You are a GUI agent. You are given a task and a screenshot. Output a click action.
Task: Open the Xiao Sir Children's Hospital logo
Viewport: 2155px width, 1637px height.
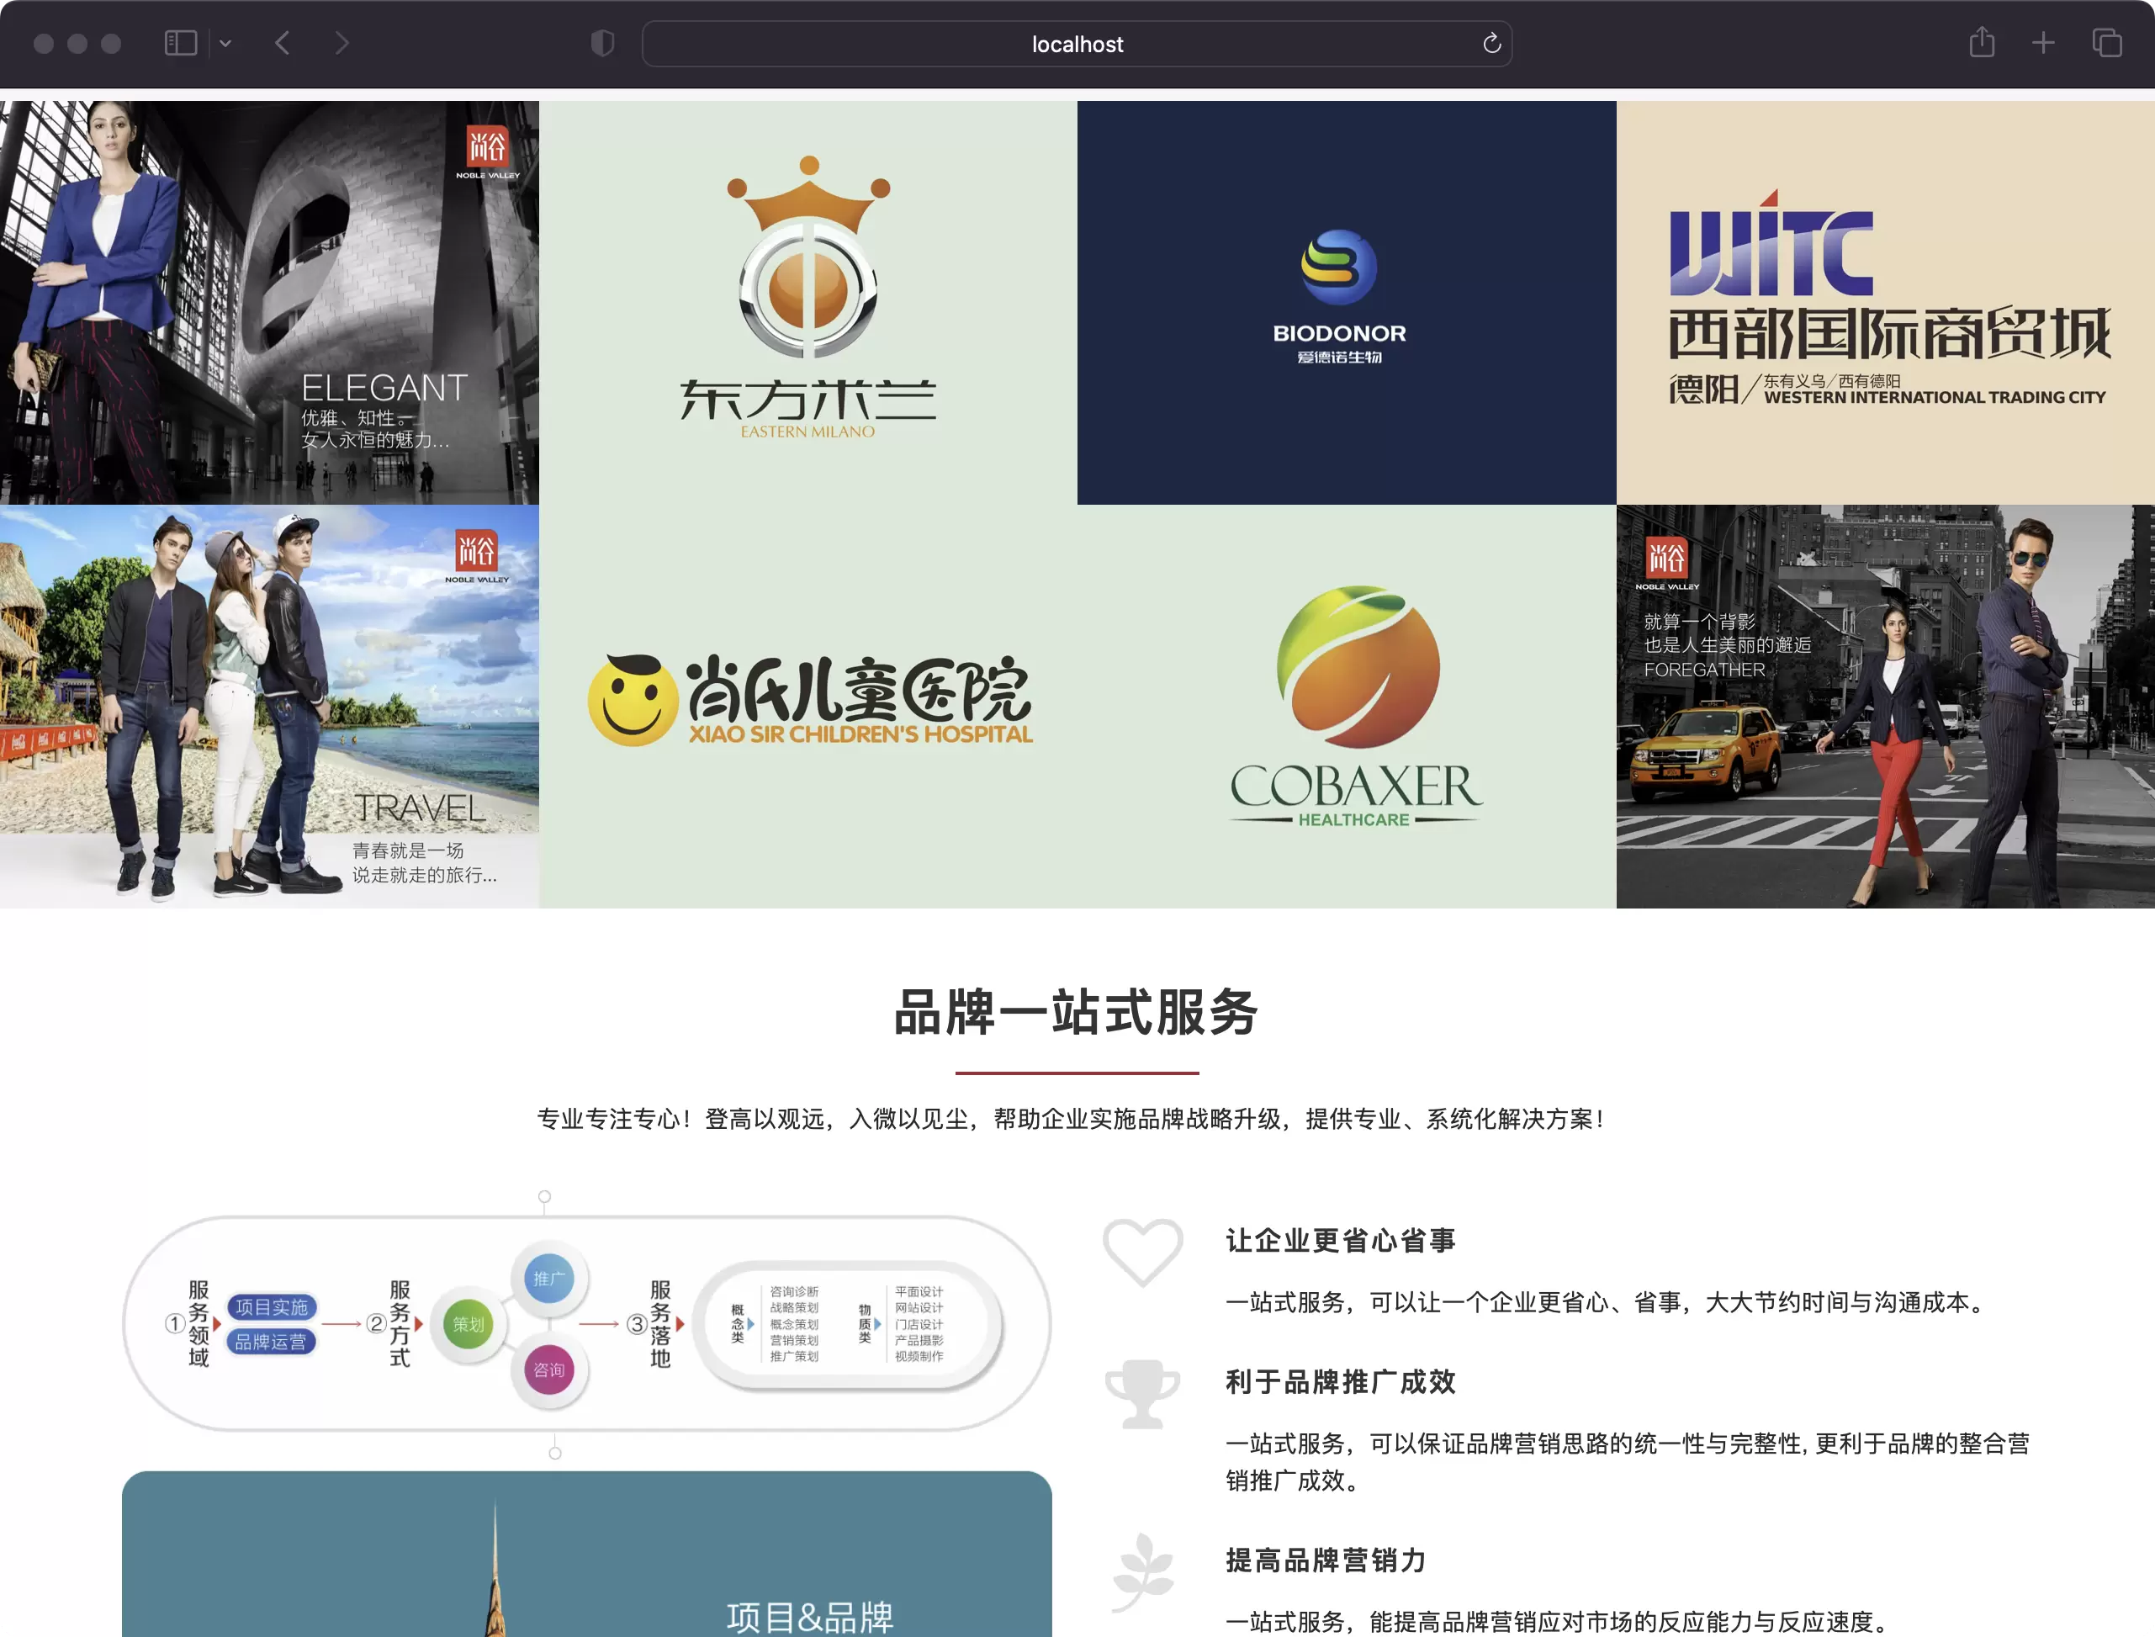[809, 700]
